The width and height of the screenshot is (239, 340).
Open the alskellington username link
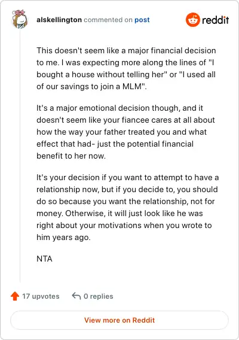(59, 20)
